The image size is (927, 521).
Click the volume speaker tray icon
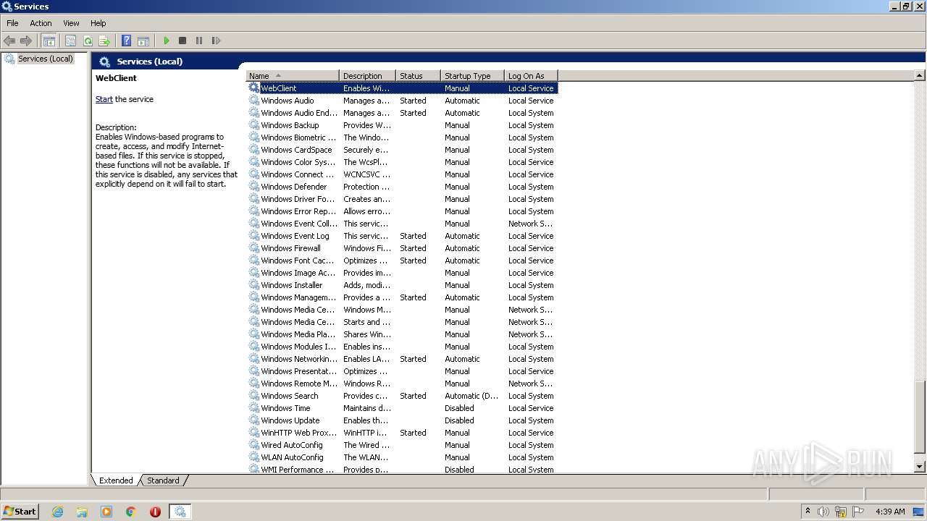click(823, 512)
